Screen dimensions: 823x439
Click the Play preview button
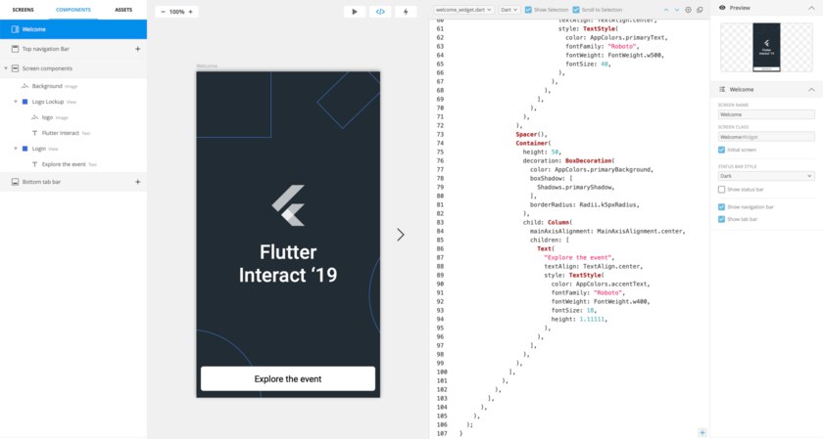(x=355, y=12)
